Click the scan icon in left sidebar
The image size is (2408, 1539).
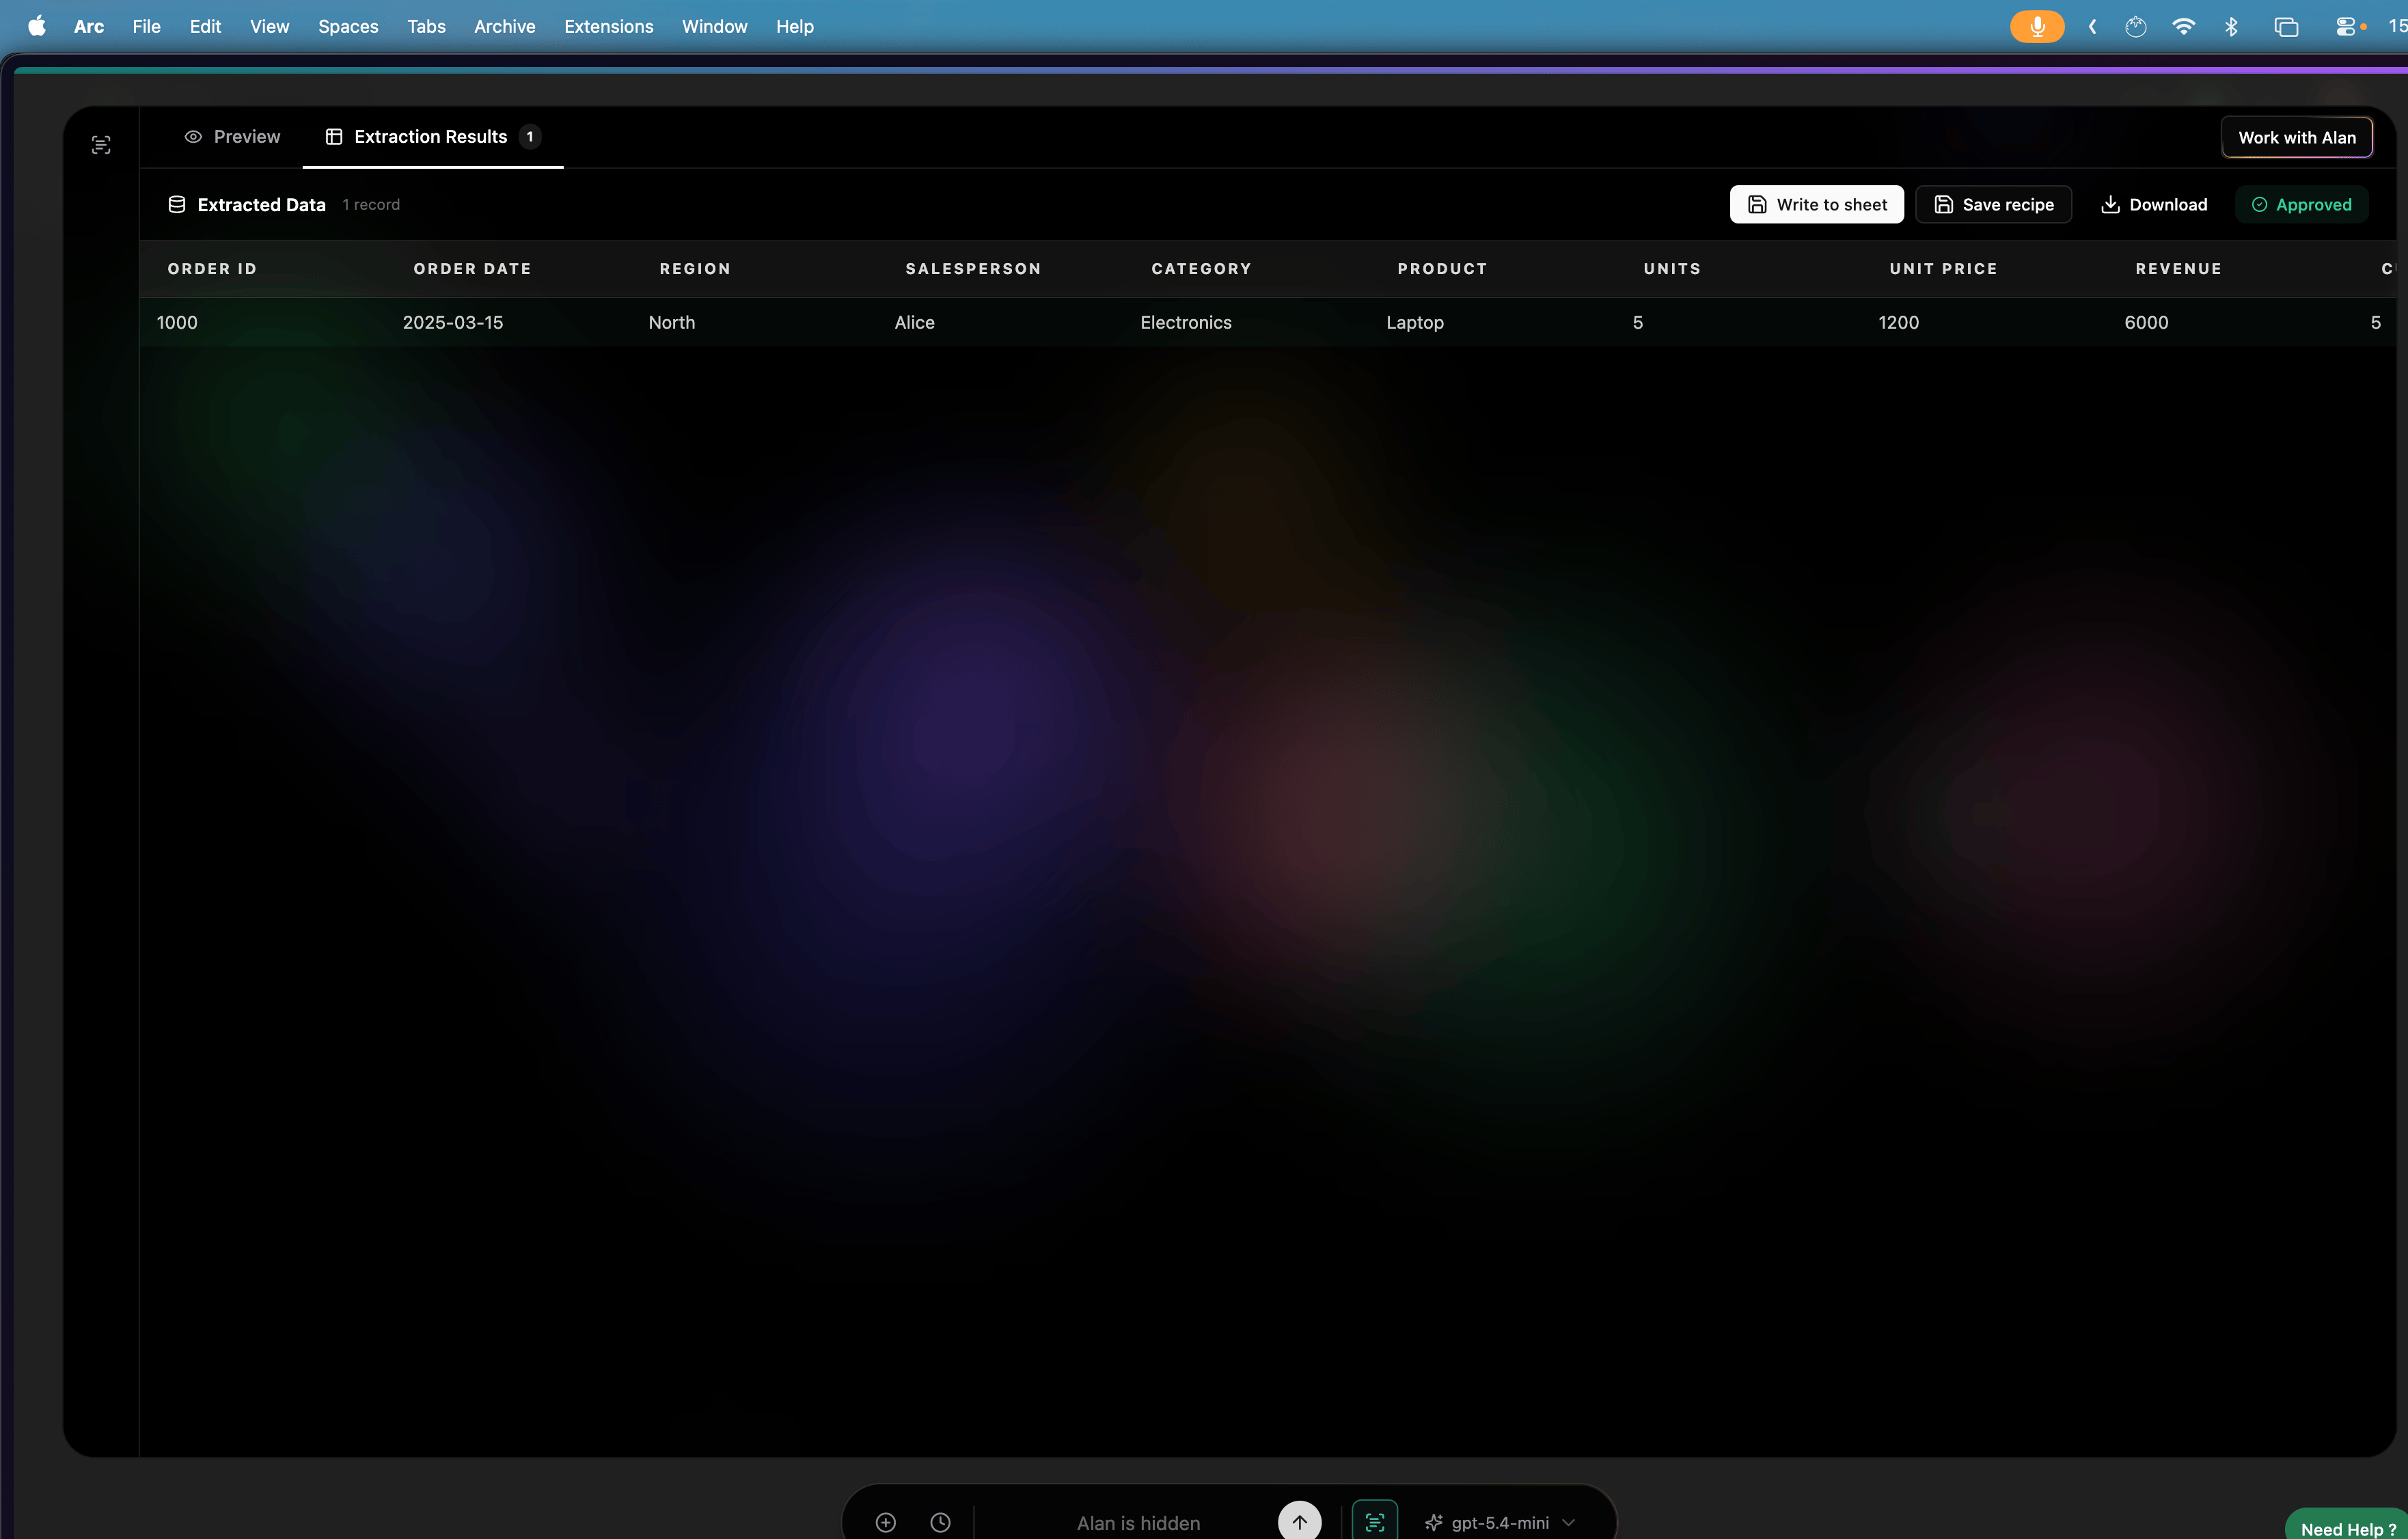coord(101,145)
